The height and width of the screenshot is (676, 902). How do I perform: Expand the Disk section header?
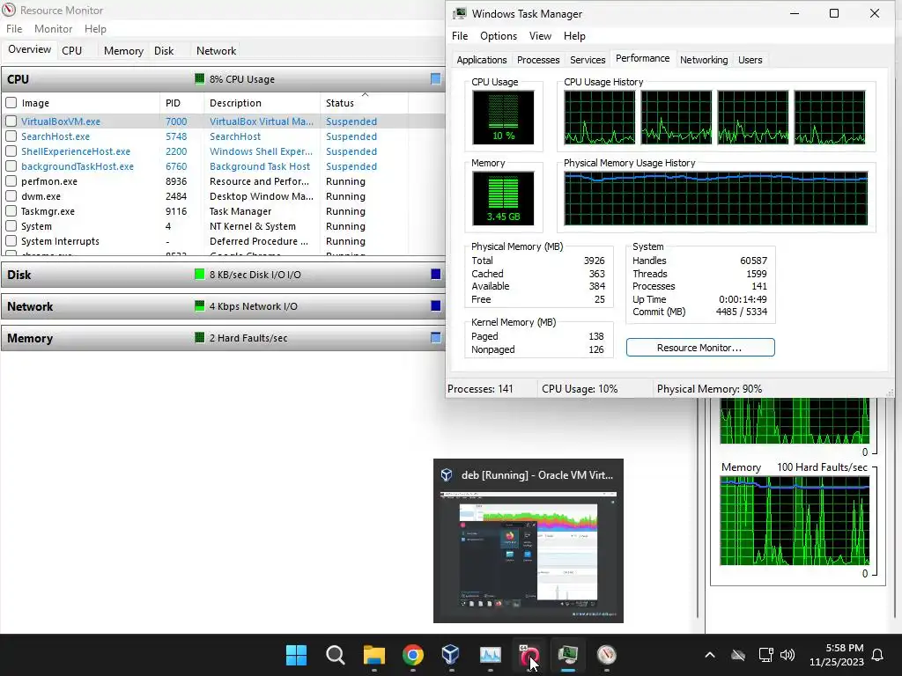point(223,275)
